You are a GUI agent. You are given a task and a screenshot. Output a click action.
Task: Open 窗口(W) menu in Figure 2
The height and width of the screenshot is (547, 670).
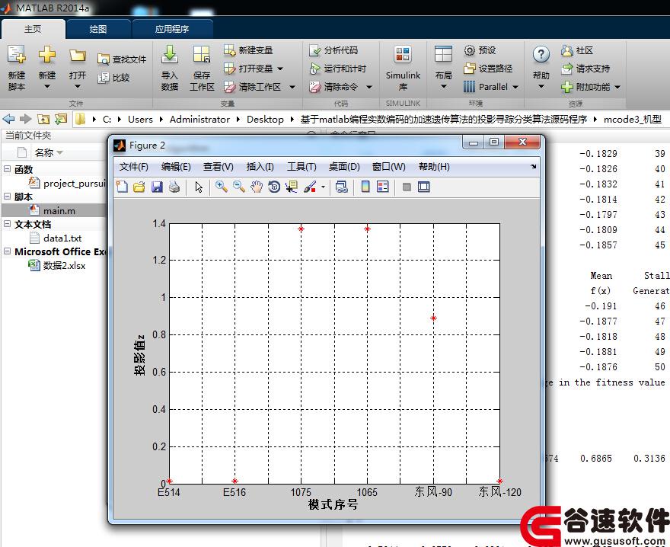[x=388, y=166]
